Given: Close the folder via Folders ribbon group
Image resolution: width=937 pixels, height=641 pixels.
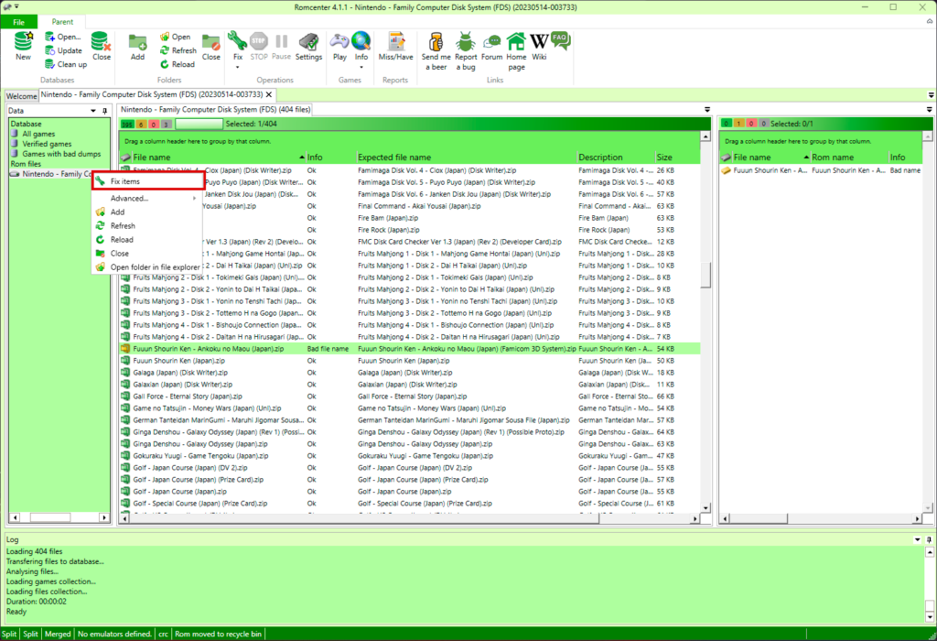Looking at the screenshot, I should tap(211, 46).
